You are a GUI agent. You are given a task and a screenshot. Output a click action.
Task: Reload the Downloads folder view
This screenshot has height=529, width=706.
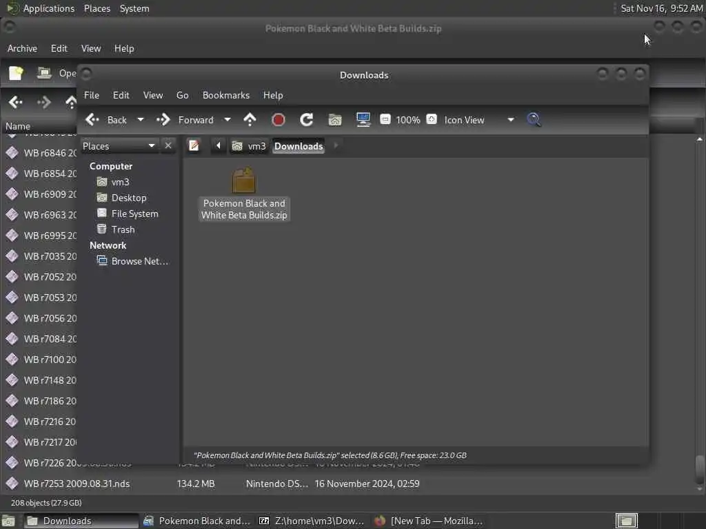pyautogui.click(x=307, y=120)
